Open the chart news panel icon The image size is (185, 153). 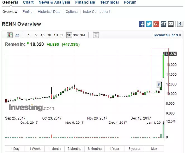(96, 35)
